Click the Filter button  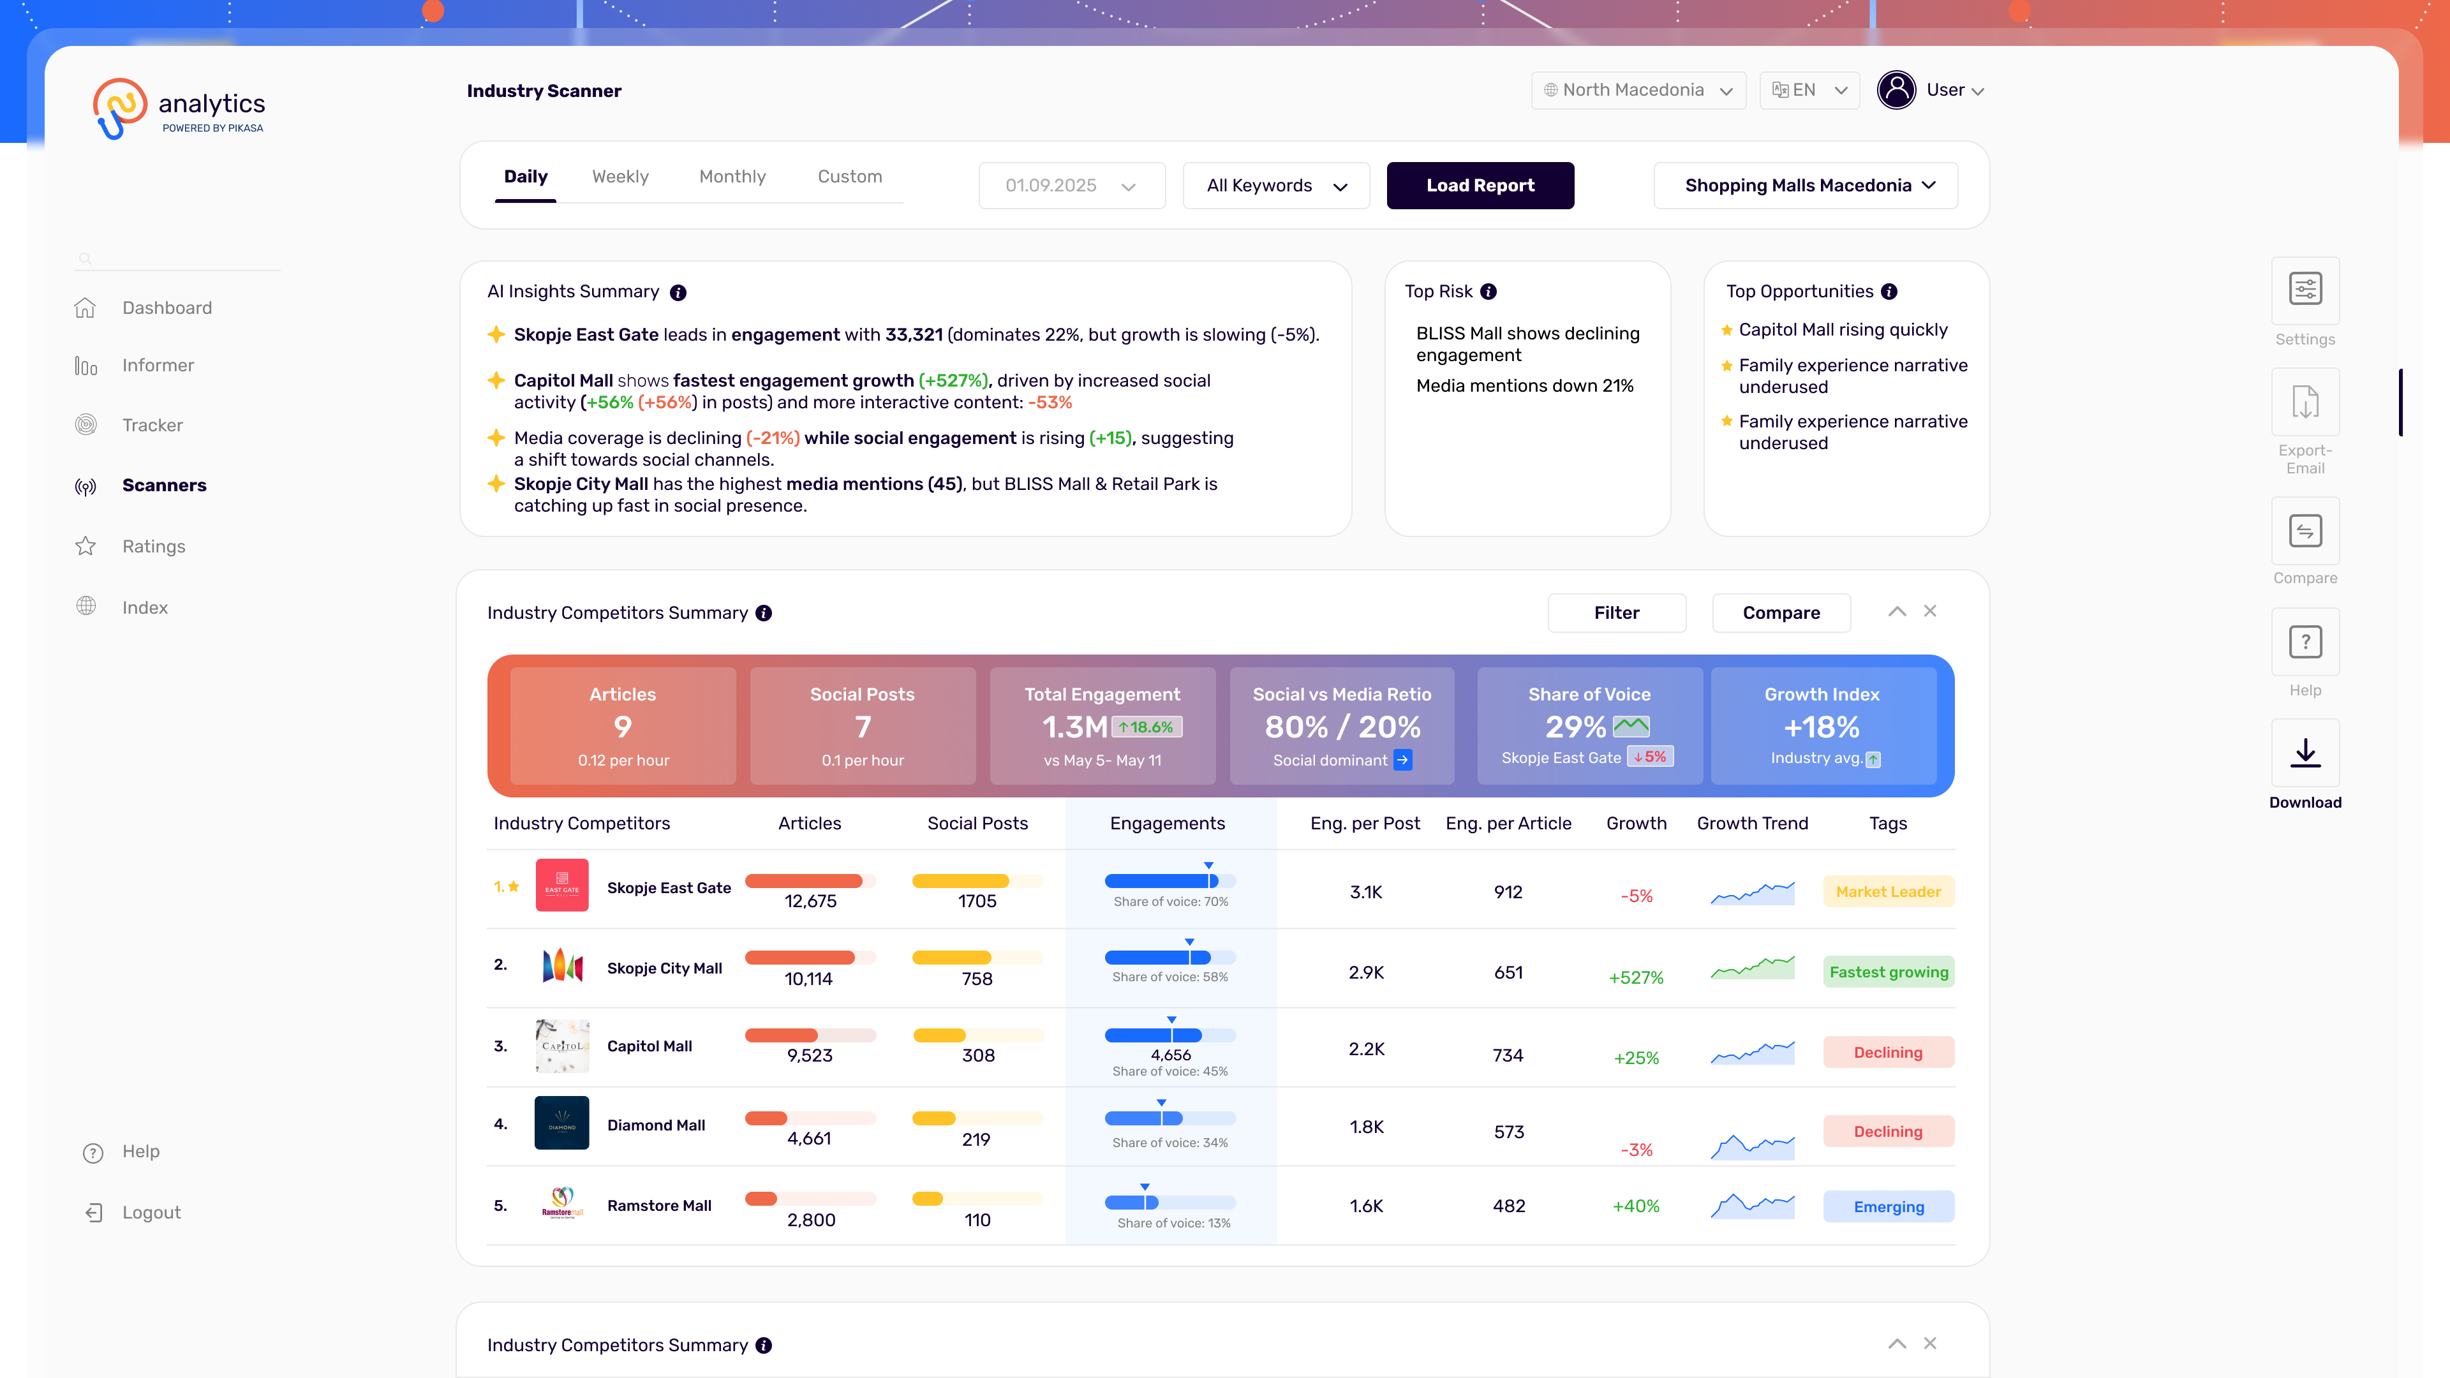click(x=1617, y=613)
